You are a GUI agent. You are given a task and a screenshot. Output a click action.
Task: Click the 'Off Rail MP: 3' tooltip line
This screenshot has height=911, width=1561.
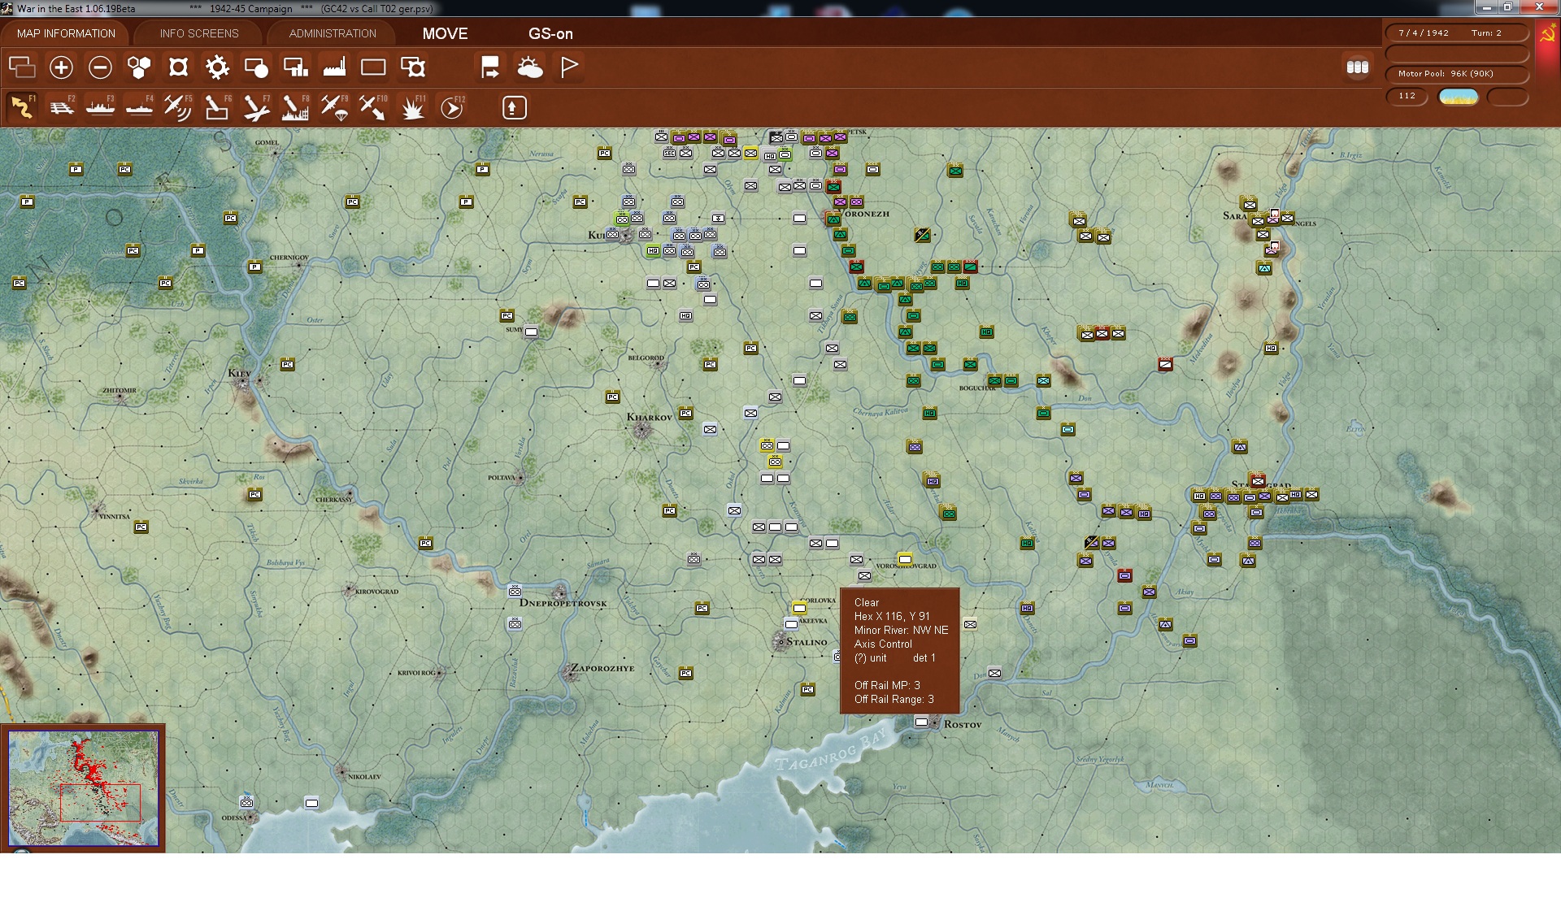pos(887,685)
